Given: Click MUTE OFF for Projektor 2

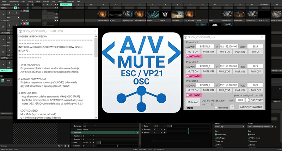Looking at the screenshot, I should click(x=209, y=71).
